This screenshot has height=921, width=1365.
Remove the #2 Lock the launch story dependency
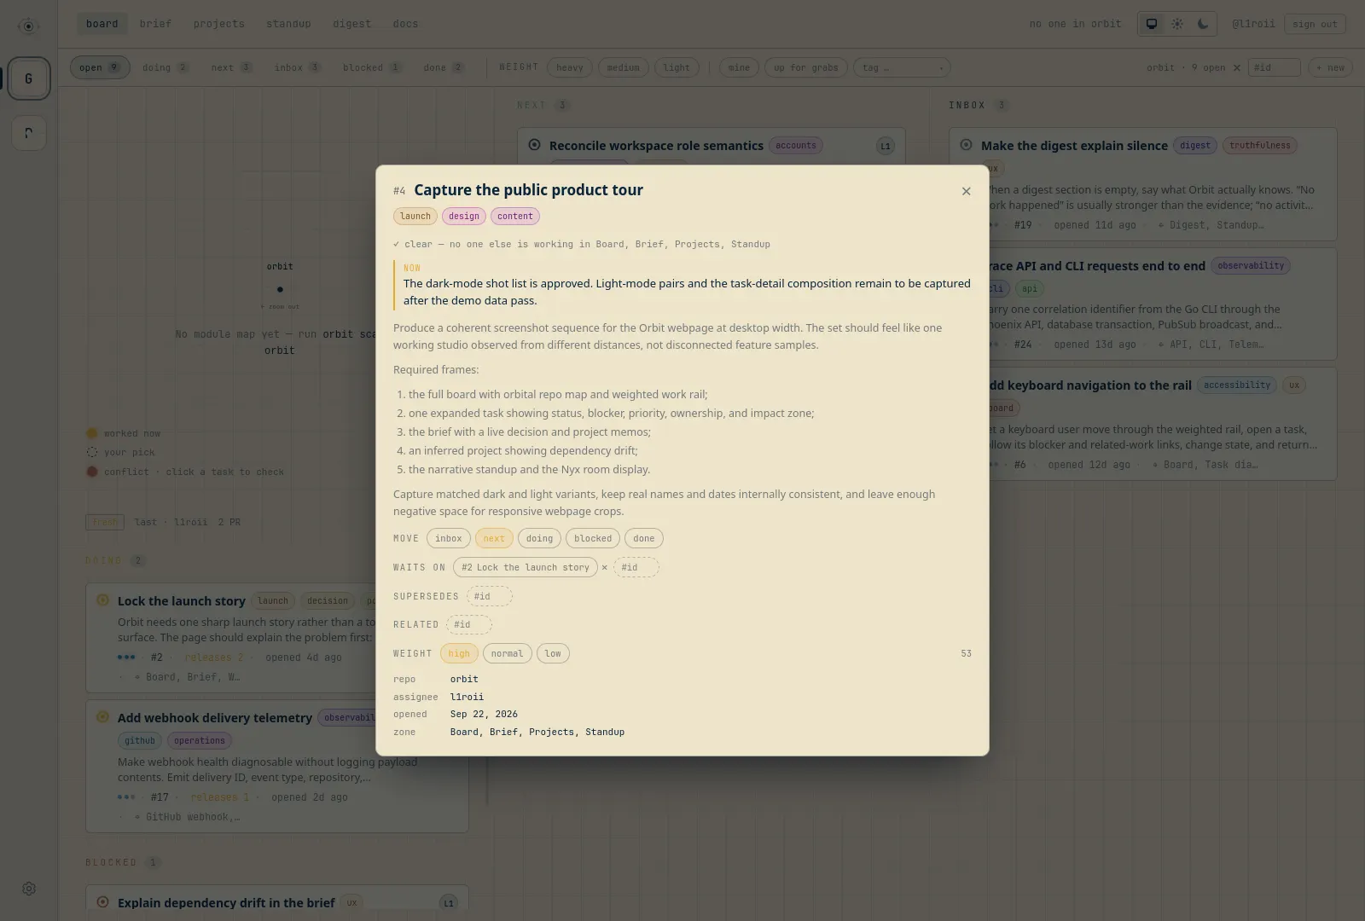point(605,567)
